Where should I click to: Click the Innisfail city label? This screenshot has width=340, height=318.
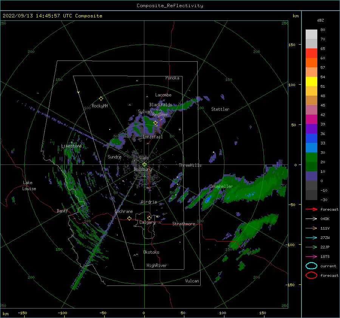tap(153, 137)
